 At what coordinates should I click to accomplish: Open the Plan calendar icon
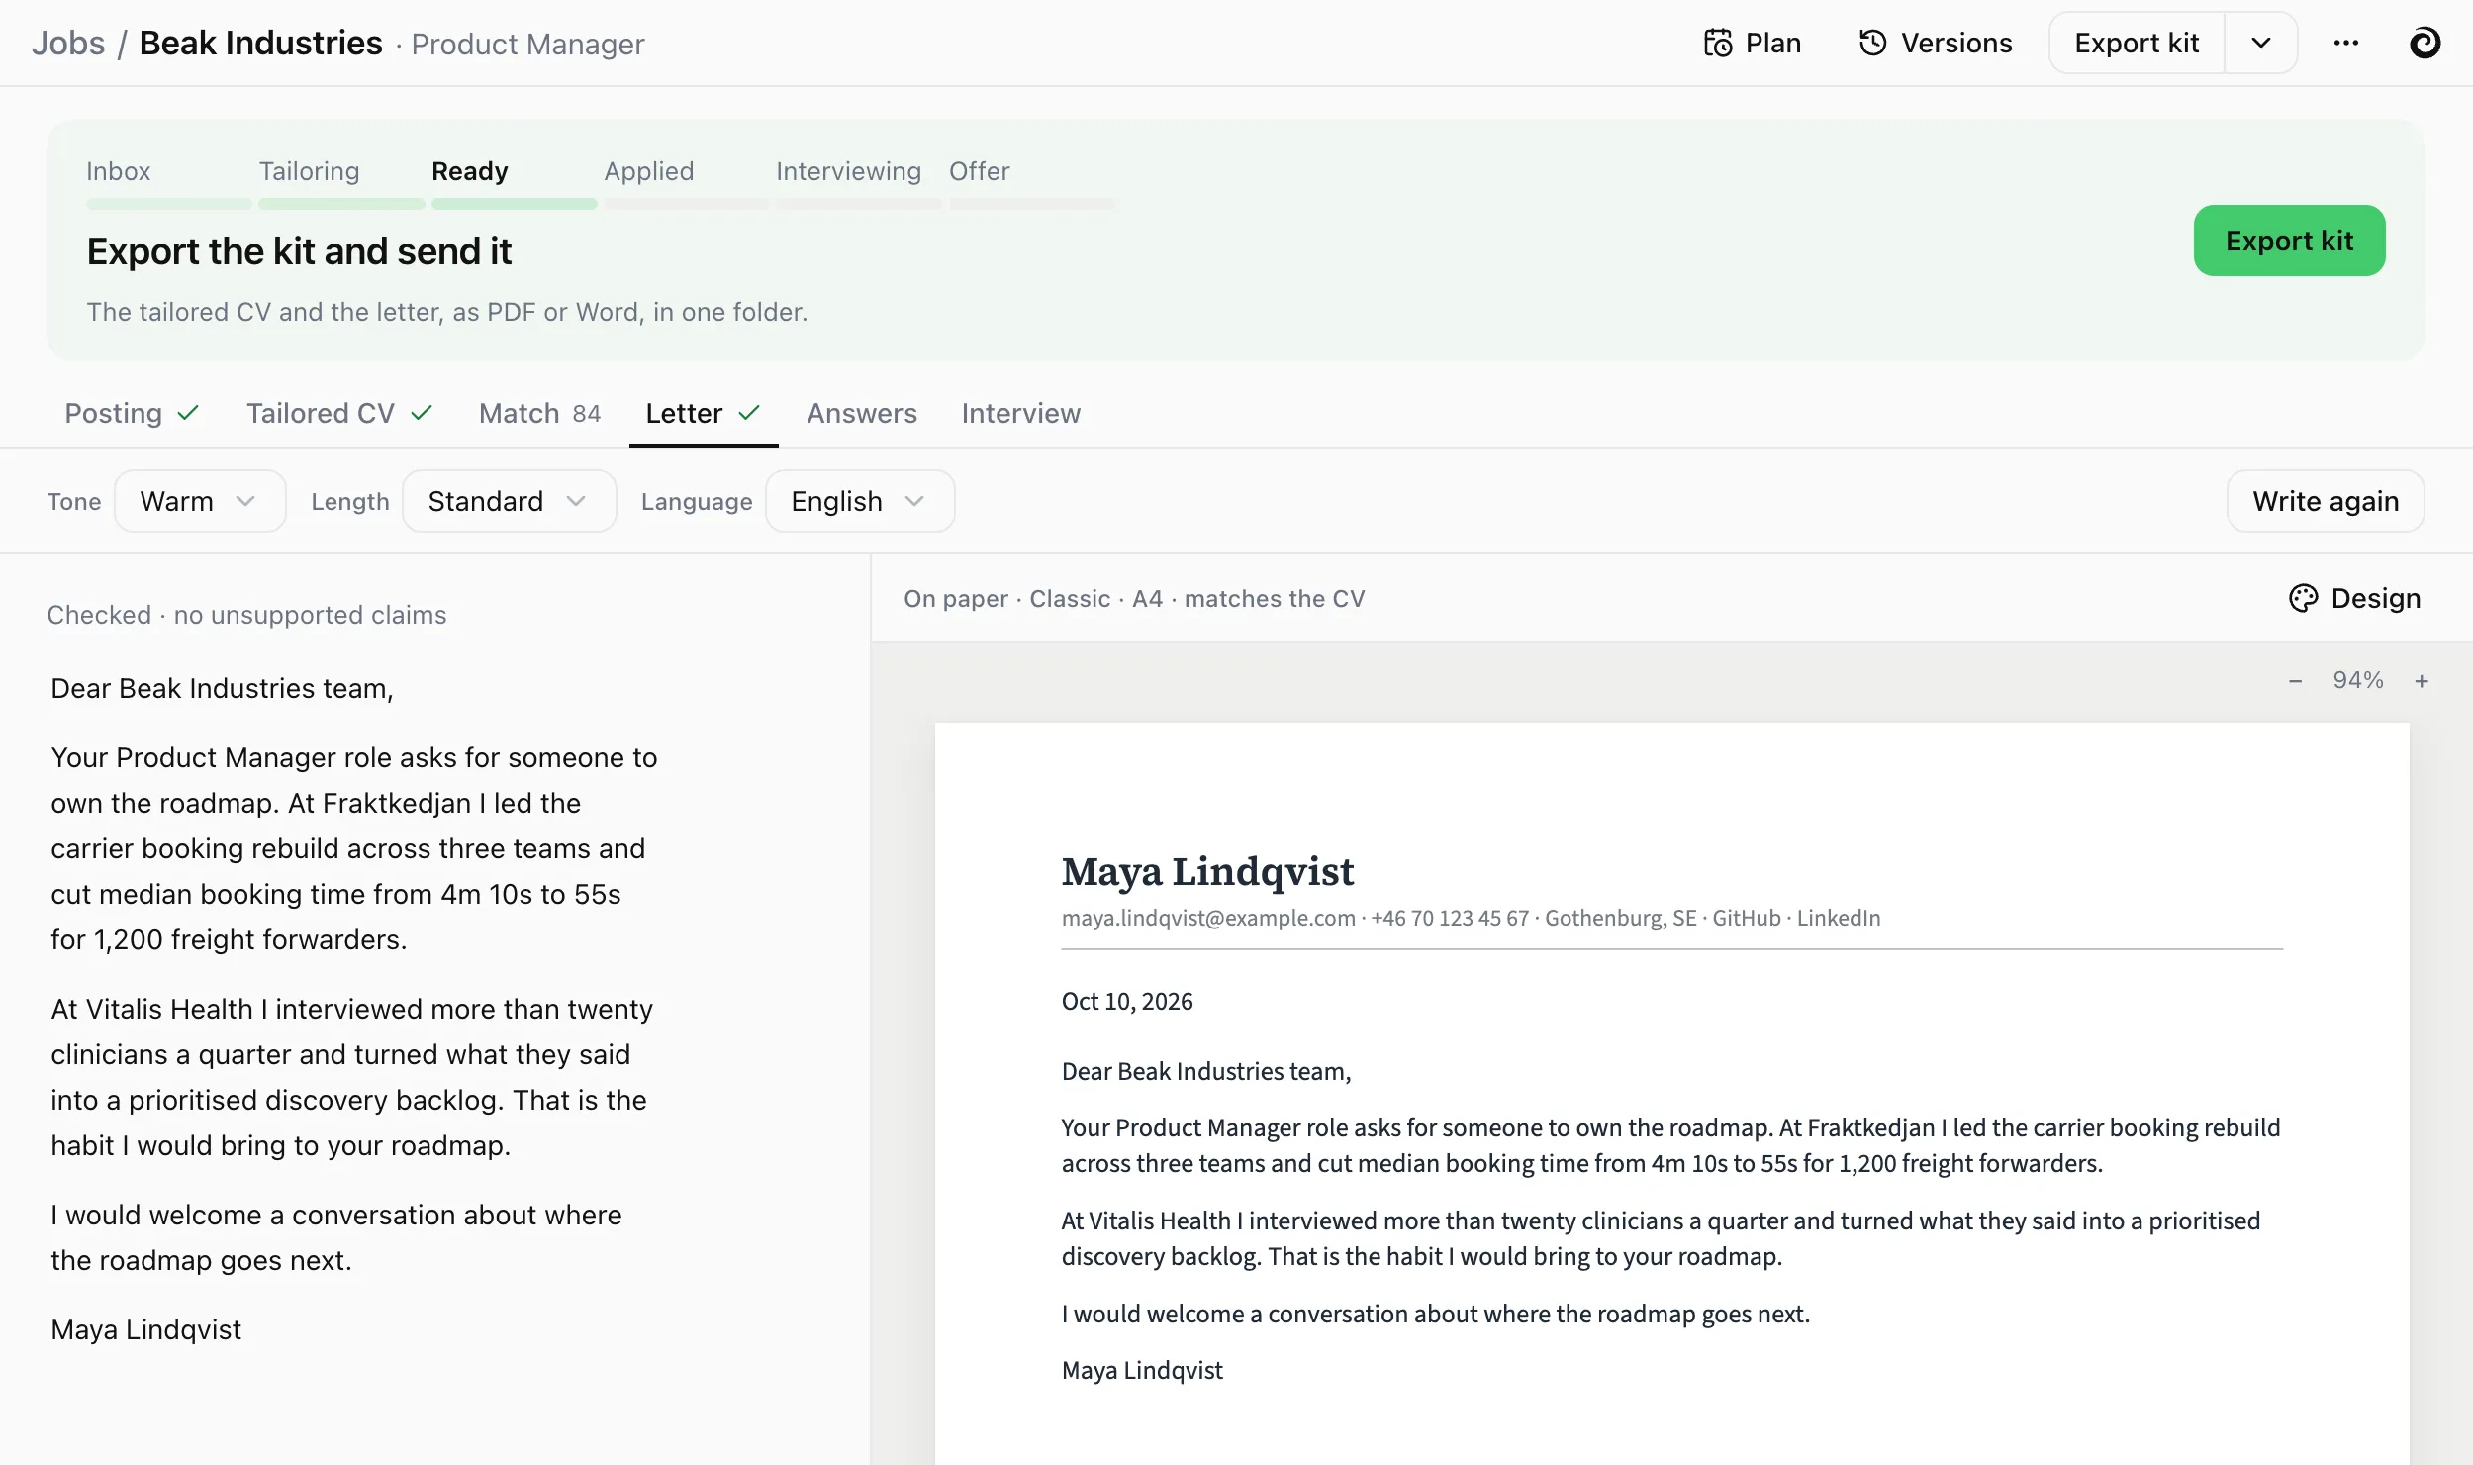1718,44
